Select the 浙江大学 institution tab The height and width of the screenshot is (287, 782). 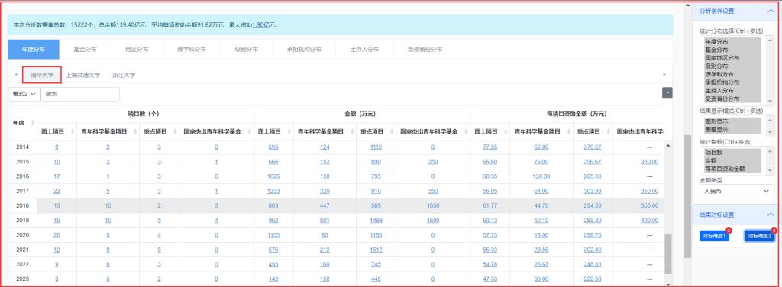point(124,76)
